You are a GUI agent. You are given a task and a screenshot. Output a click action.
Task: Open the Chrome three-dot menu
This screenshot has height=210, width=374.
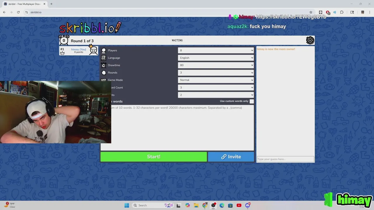370,12
